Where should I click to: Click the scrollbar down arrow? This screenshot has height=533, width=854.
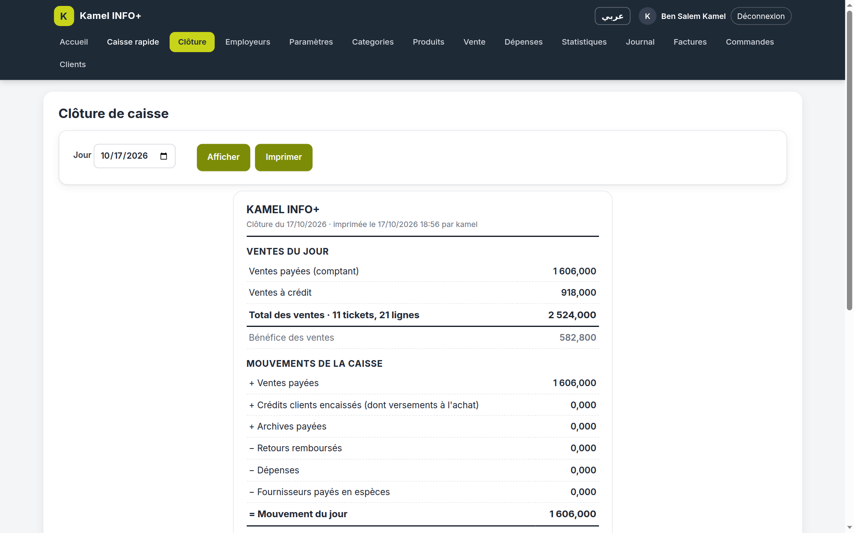click(x=849, y=527)
